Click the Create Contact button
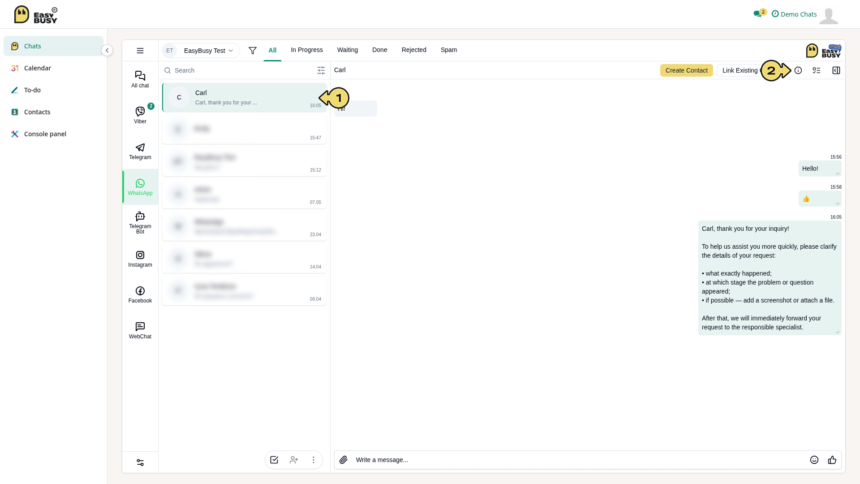Viewport: 860px width, 484px height. pos(687,70)
